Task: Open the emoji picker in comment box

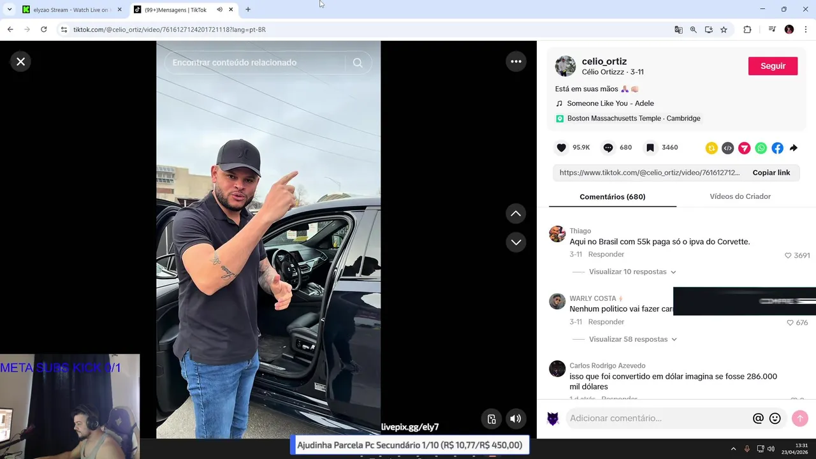Action: tap(775, 418)
